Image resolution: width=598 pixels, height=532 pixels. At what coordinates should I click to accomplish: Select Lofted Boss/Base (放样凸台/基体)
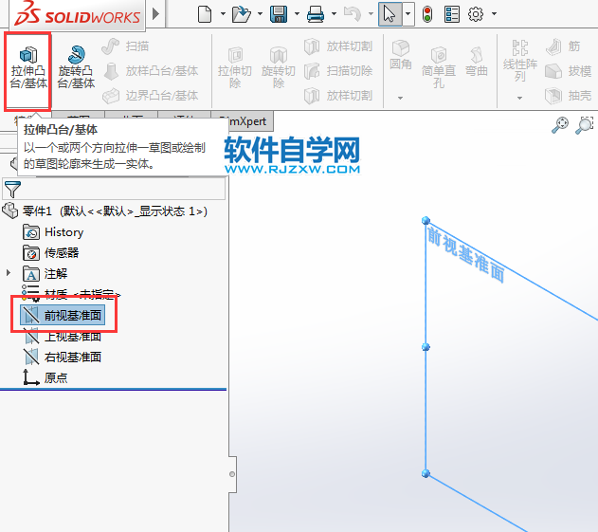(x=151, y=71)
